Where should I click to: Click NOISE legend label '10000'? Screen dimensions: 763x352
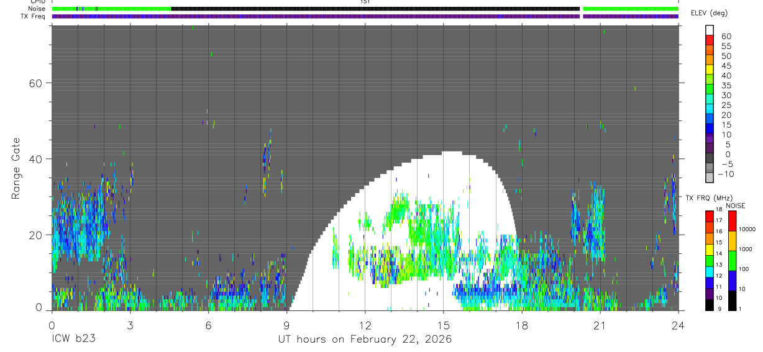(x=746, y=229)
